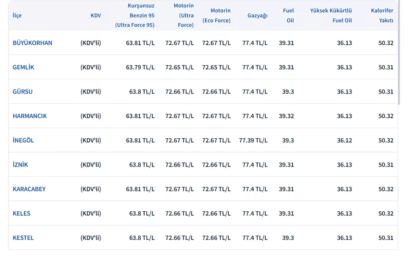Click the Yüksek Kükürtlü Fuel Oil header
Viewport: 404px width, 256px height.
coord(331,15)
